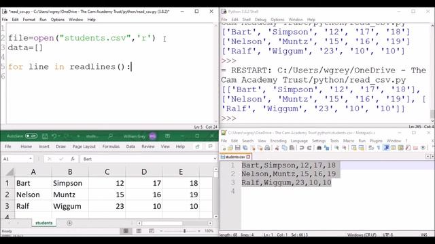
Task: Close students.csv tab with red X
Action: [248, 157]
